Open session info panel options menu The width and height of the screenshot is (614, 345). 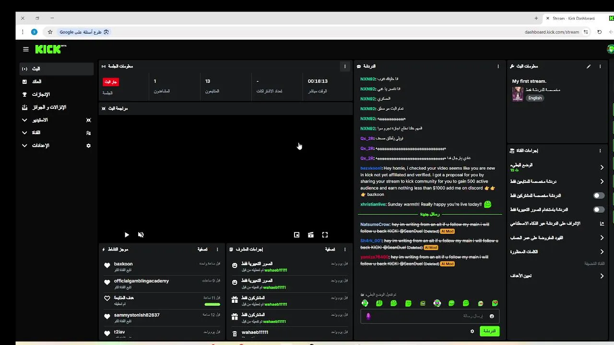tap(344, 67)
